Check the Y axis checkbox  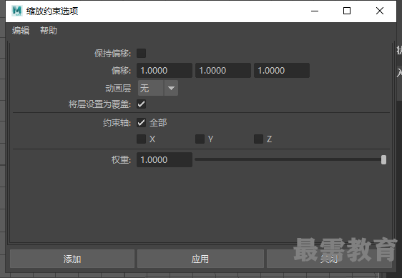200,139
